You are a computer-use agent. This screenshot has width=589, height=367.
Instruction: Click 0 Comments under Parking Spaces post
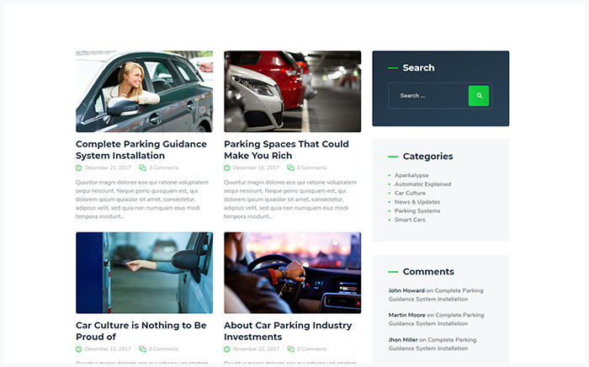click(311, 168)
